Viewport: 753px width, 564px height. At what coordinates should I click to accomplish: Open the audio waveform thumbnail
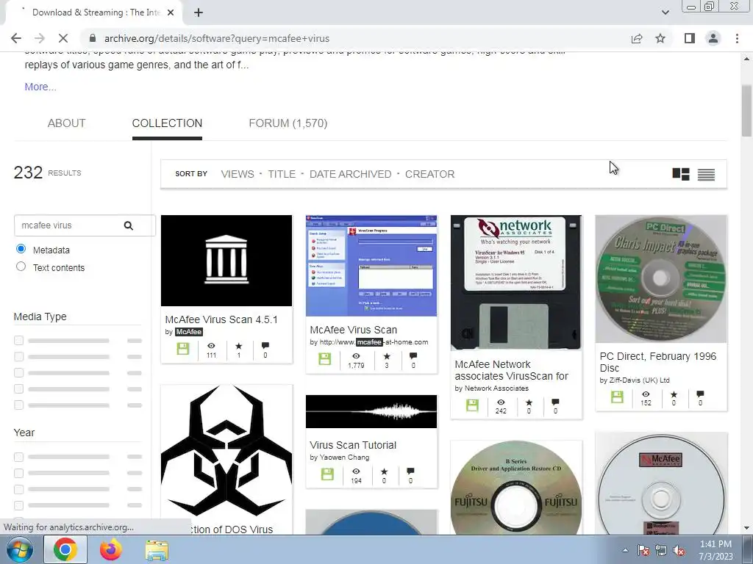[x=371, y=411]
